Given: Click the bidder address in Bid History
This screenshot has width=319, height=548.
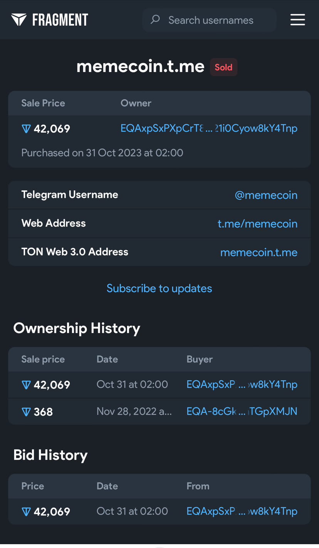Looking at the screenshot, I should pyautogui.click(x=242, y=511).
